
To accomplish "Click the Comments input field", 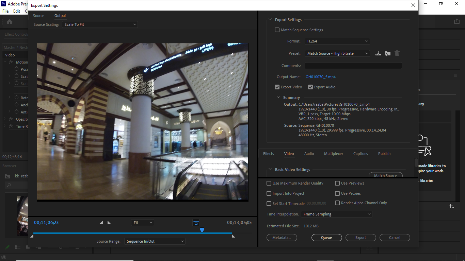I will [353, 65].
